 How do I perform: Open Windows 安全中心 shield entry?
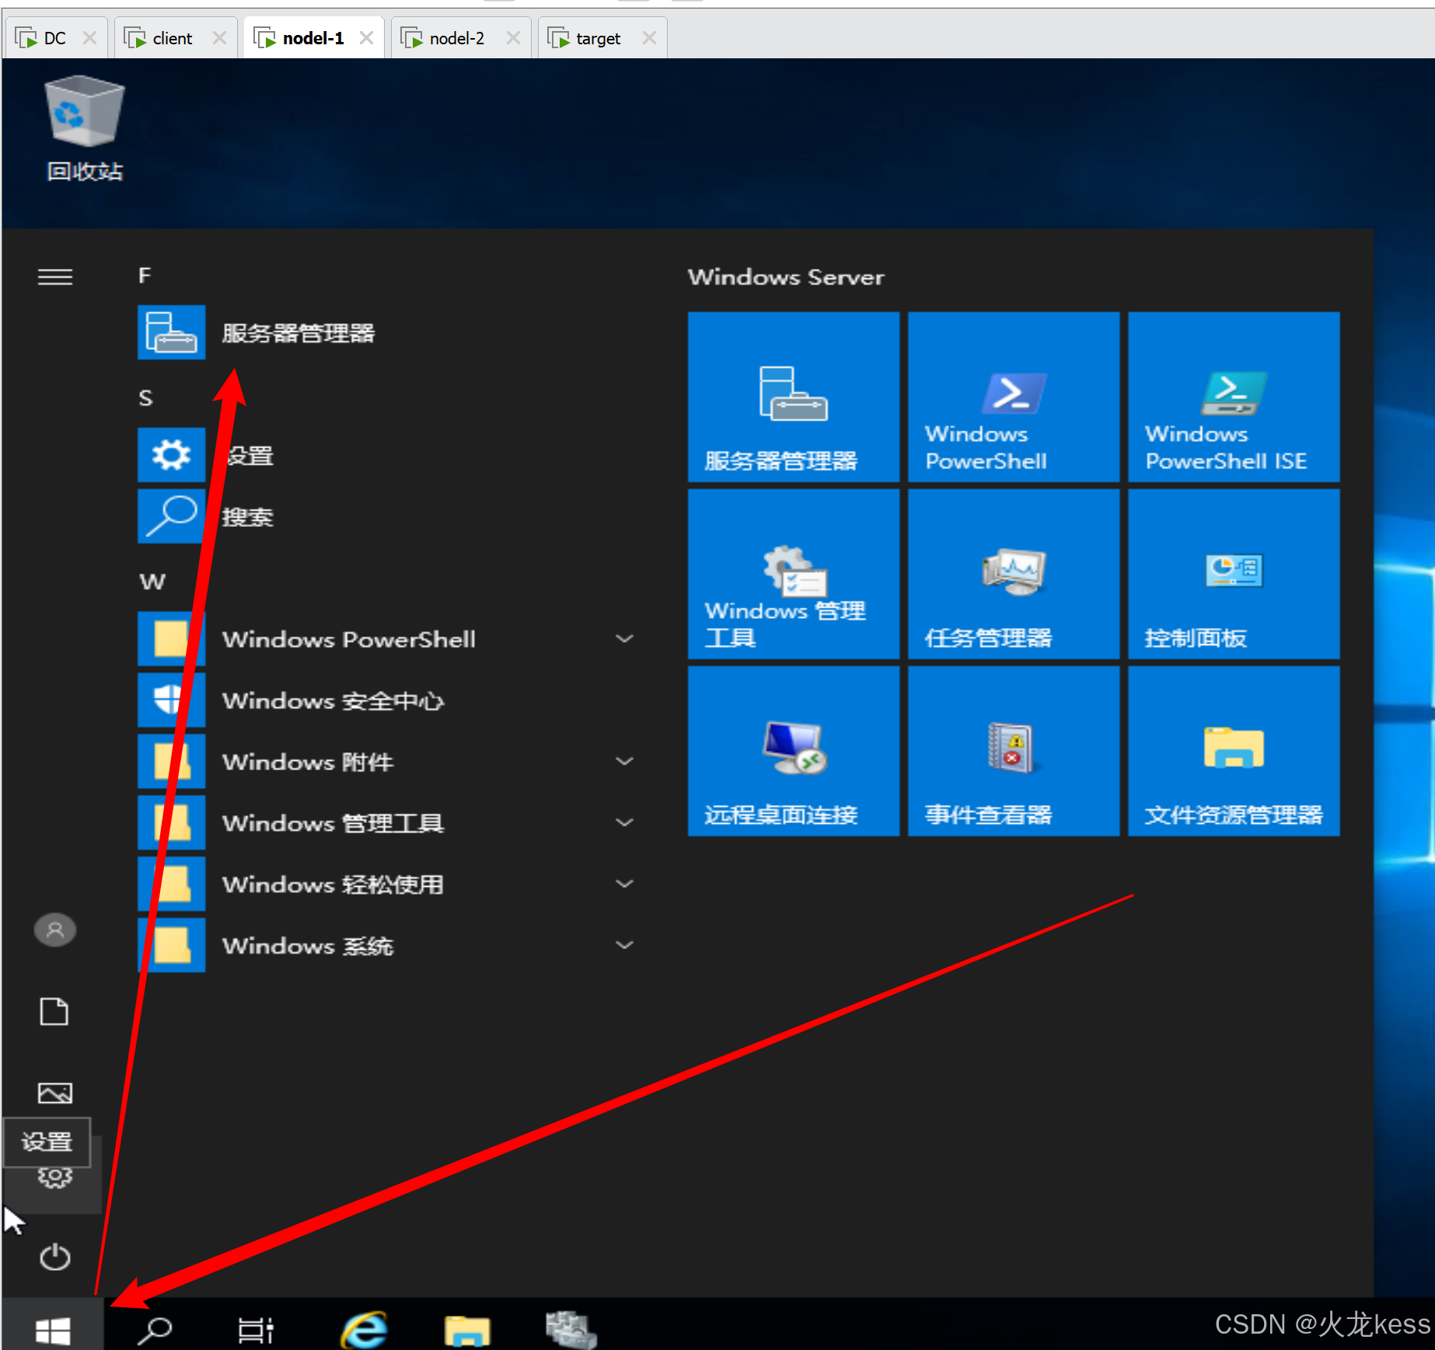pos(171,700)
